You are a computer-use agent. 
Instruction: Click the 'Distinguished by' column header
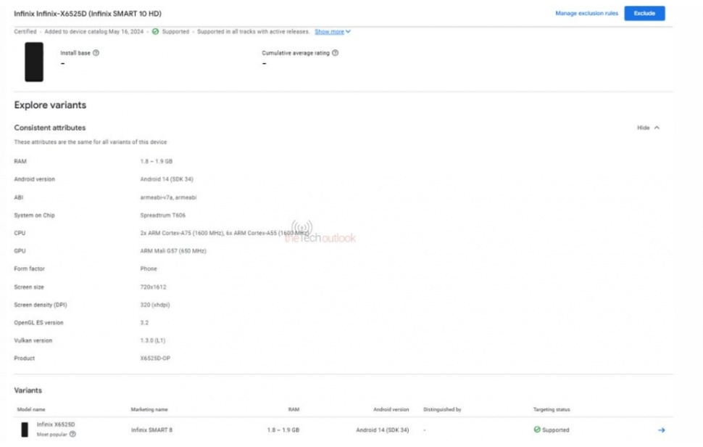442,410
